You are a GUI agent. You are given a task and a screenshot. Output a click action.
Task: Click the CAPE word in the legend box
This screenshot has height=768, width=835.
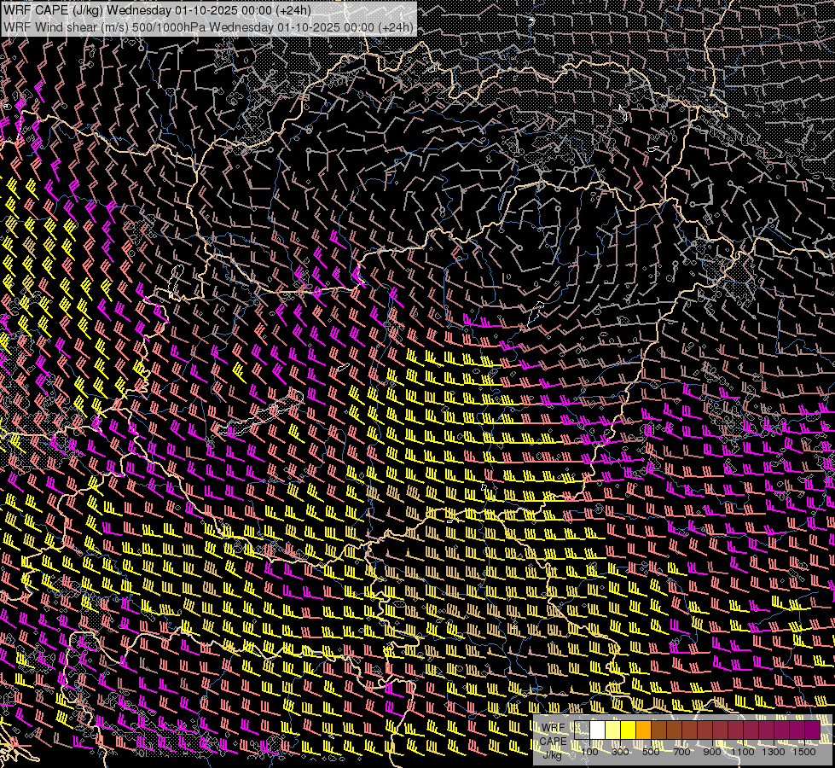(553, 742)
